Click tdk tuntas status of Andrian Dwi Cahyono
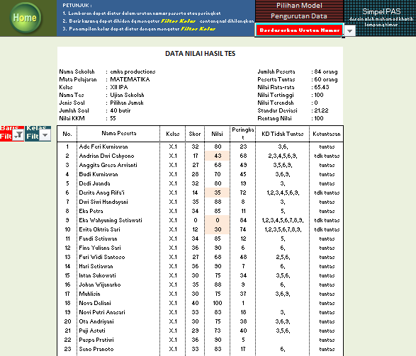Screen dimensions: 416x356 point(327,156)
